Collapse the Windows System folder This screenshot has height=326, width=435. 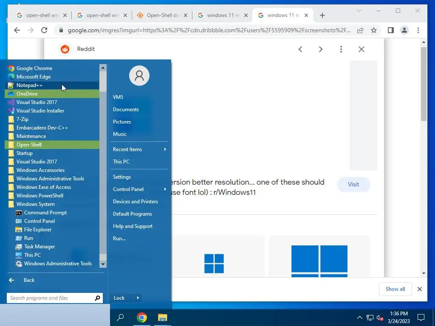pos(52,204)
